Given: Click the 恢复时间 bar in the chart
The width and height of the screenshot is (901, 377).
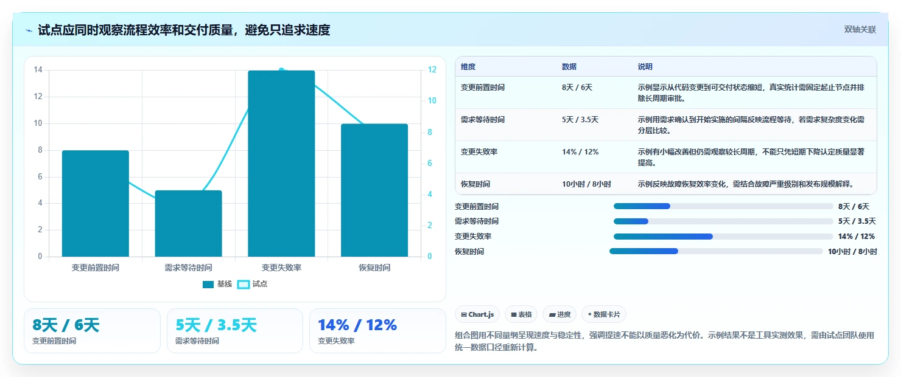Looking at the screenshot, I should pyautogui.click(x=374, y=190).
